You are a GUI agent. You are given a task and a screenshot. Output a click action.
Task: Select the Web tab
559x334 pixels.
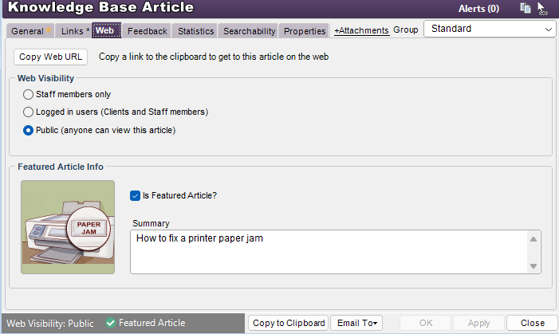106,30
